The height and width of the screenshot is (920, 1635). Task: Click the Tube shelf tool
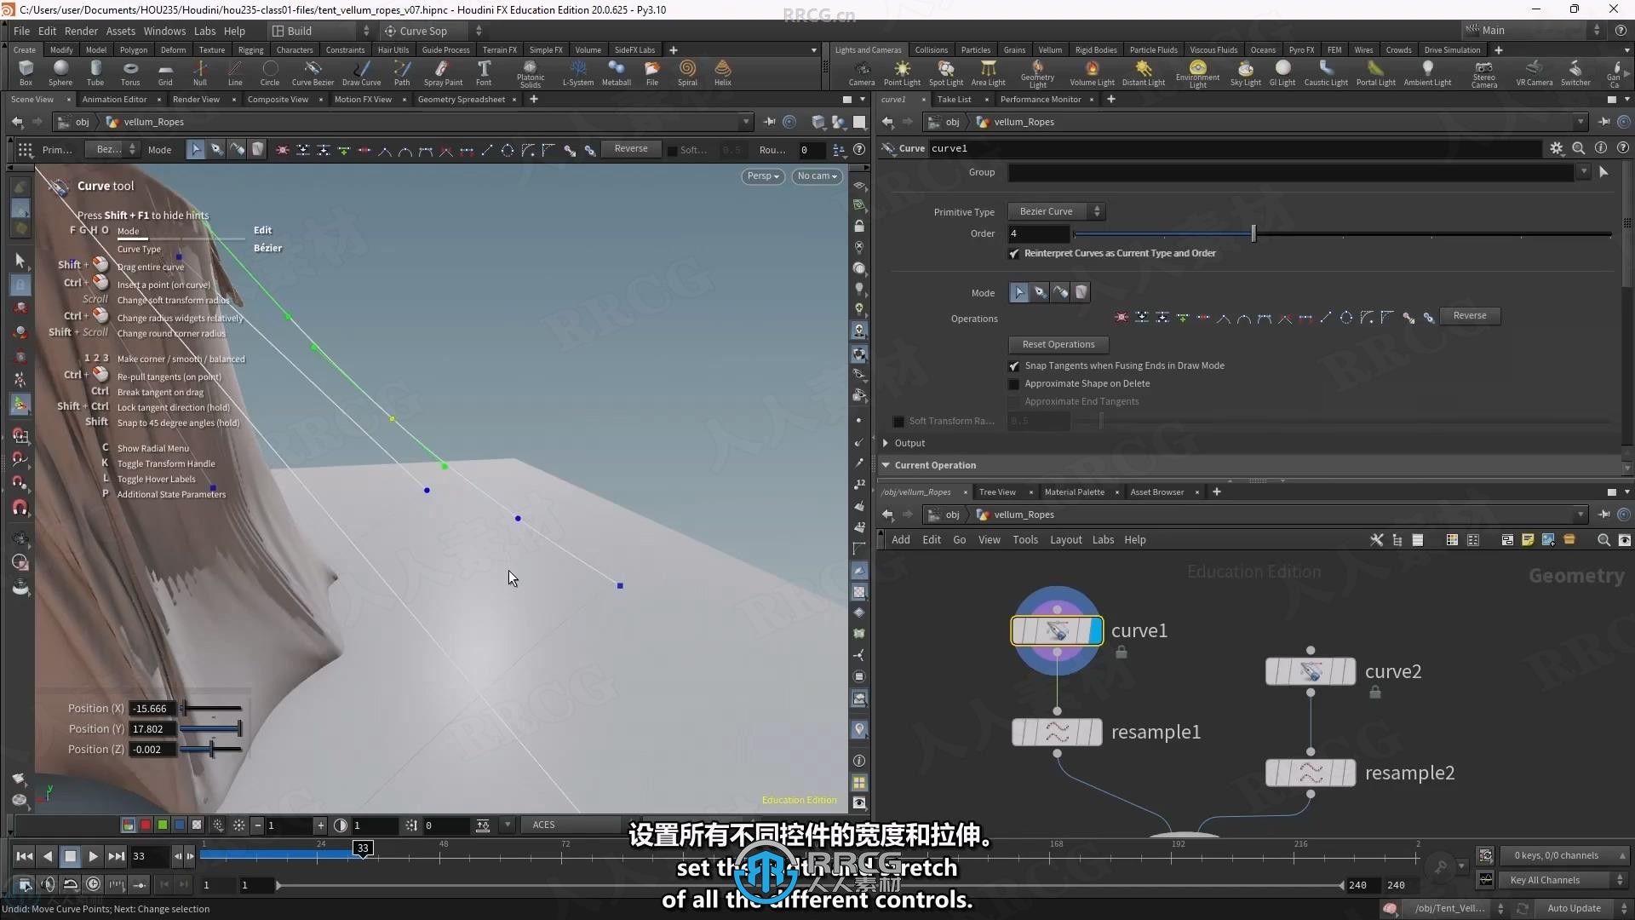pyautogui.click(x=95, y=72)
